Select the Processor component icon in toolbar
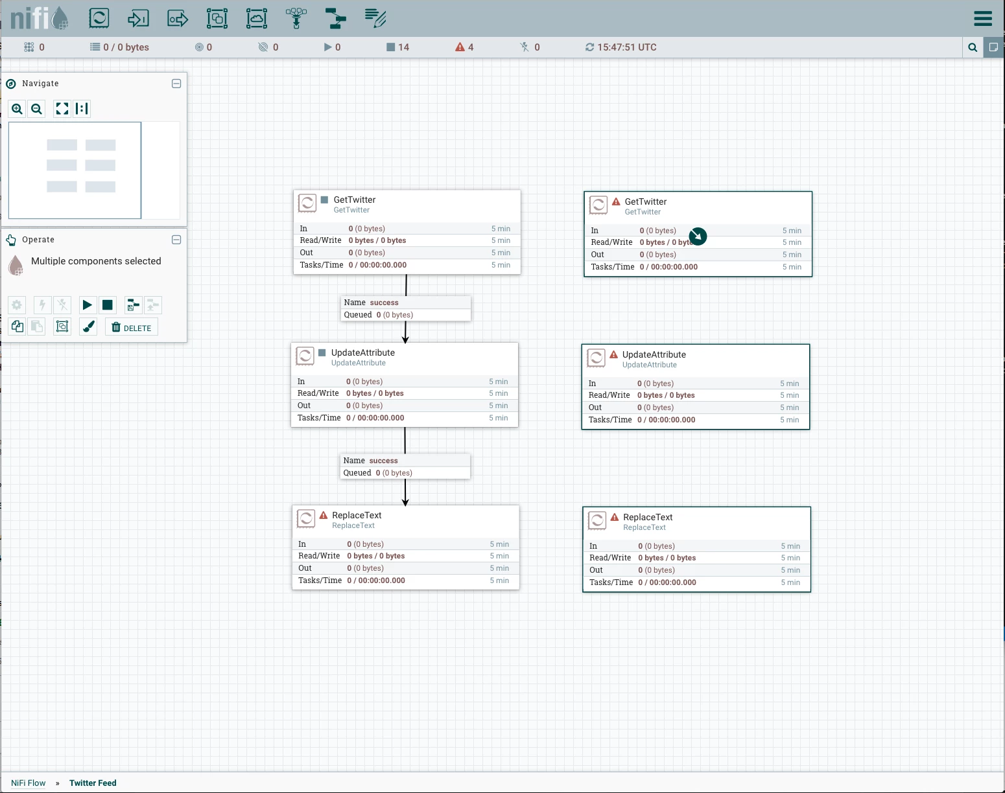Viewport: 1005px width, 793px height. click(x=99, y=18)
